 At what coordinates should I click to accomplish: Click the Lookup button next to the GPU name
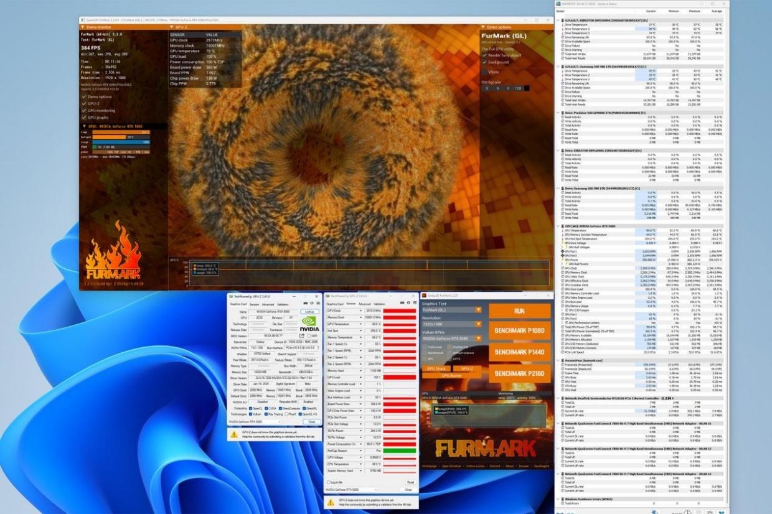[x=309, y=311]
